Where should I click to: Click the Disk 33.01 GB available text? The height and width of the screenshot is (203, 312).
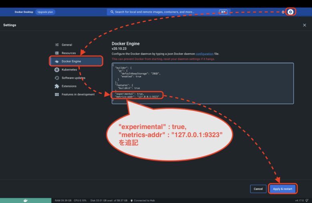point(109,201)
